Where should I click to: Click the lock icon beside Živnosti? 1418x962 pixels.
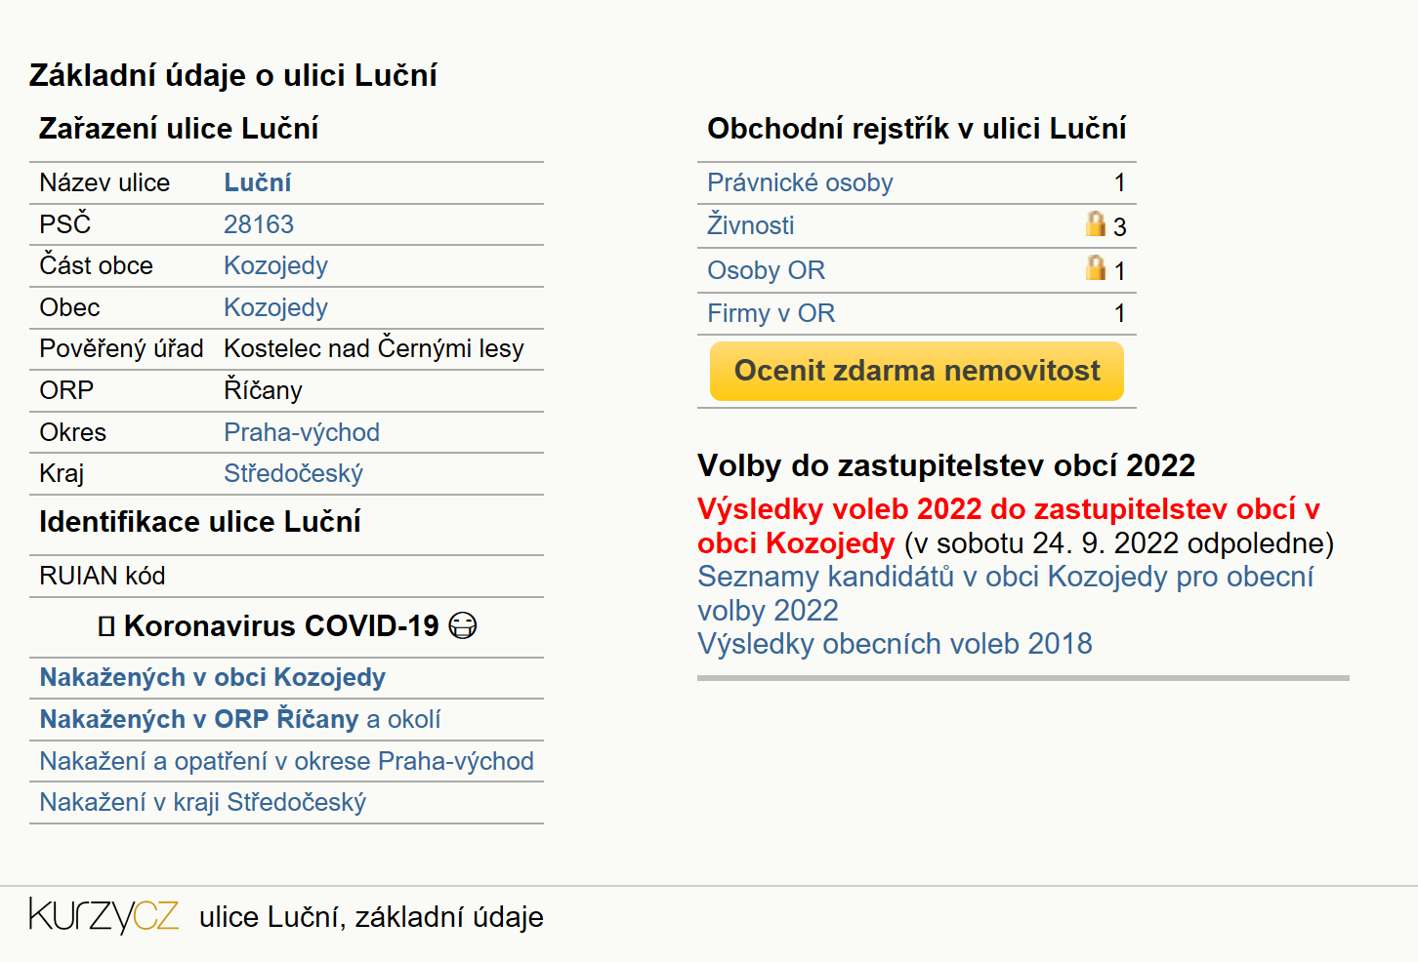(x=1096, y=223)
